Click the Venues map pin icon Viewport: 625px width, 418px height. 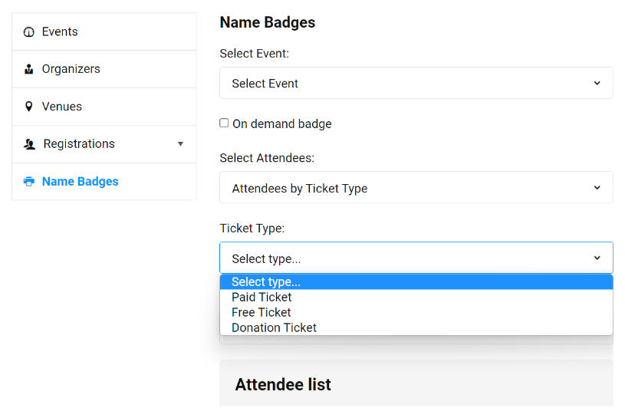pos(28,107)
